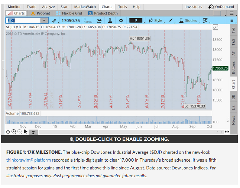Select the Scan tab
This screenshot has width=240, height=188.
click(64, 7)
